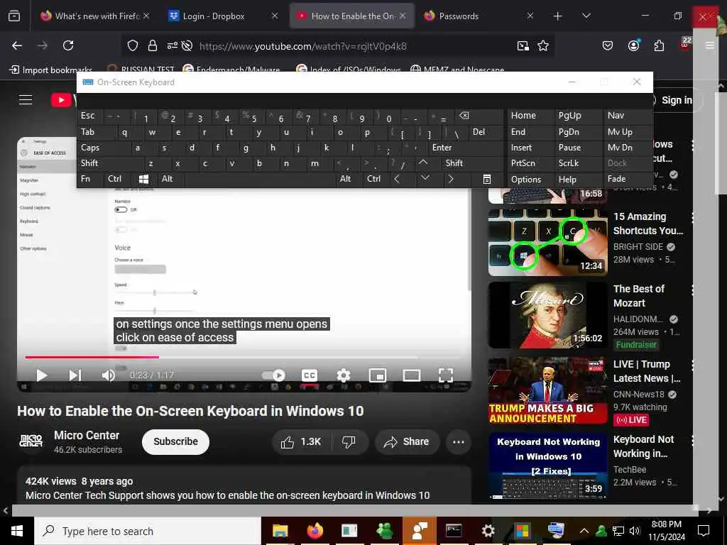The image size is (727, 545).
Task: Toggle the Fade key on keyboard
Action: pyautogui.click(x=628, y=179)
